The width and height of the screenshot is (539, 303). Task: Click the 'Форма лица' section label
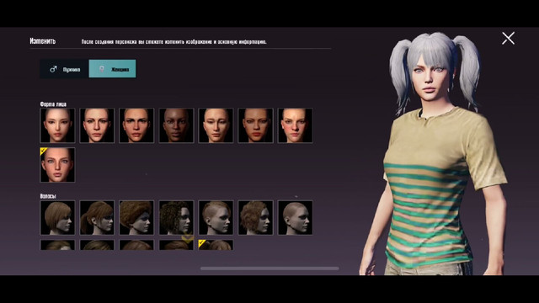53,104
